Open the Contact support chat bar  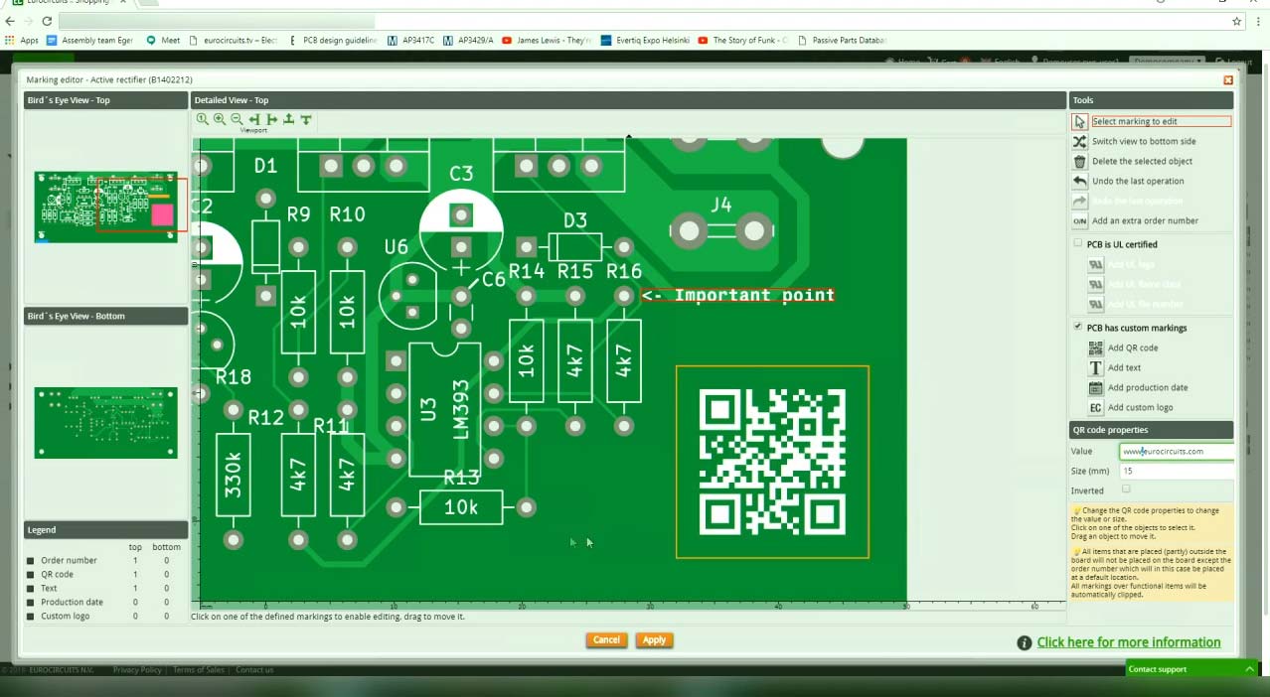click(x=1191, y=669)
